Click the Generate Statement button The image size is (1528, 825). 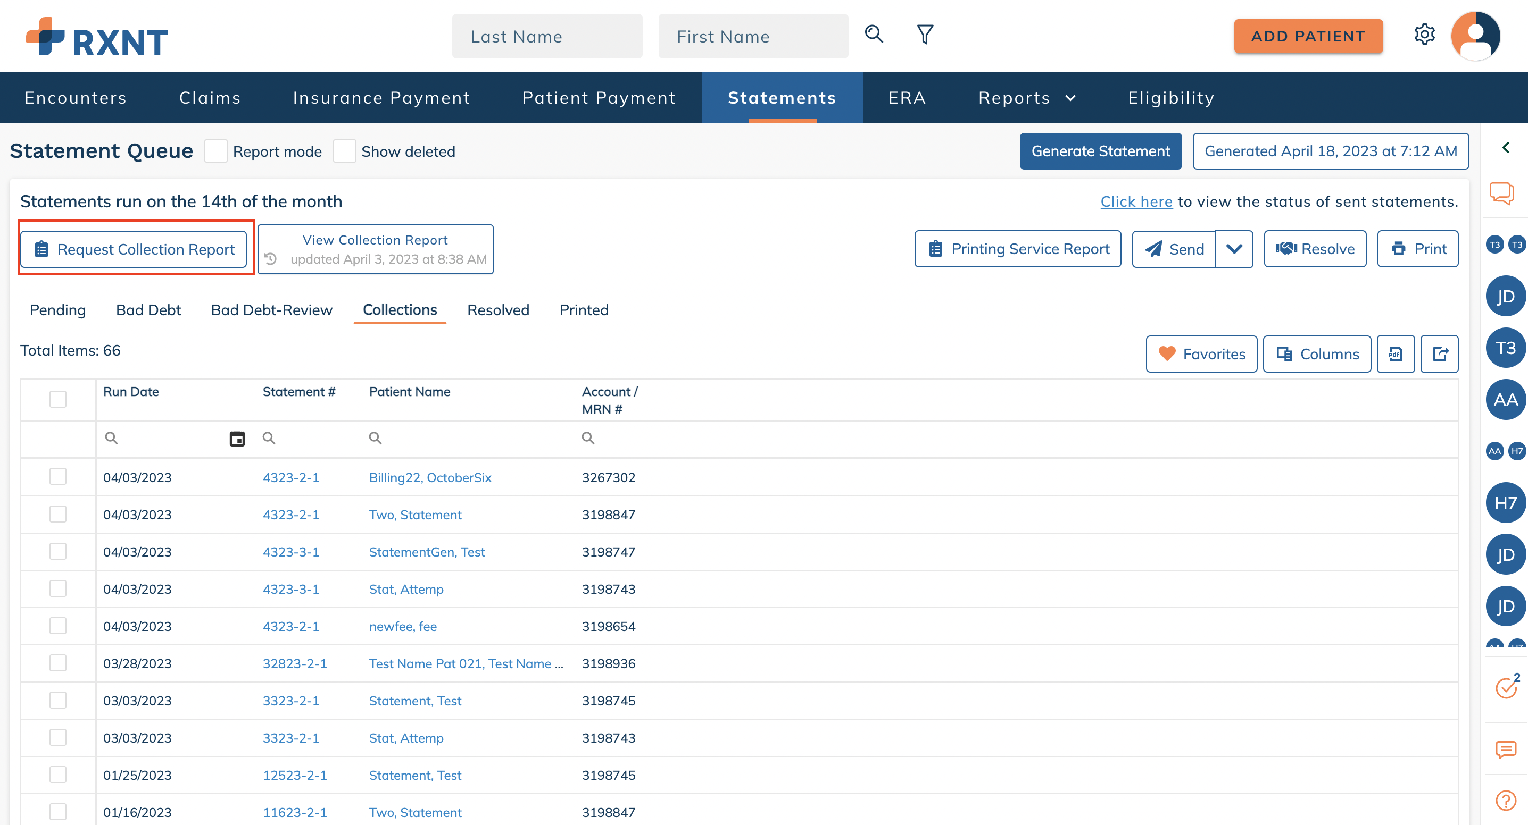pos(1100,150)
